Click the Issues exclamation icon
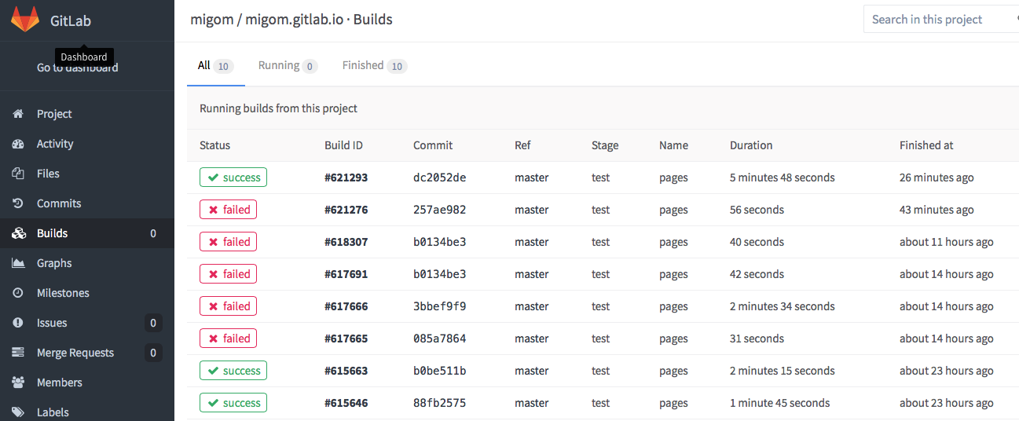This screenshot has height=421, width=1019. (x=18, y=323)
